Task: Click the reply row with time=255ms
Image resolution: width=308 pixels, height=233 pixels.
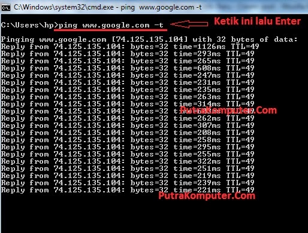Action: coord(128,154)
